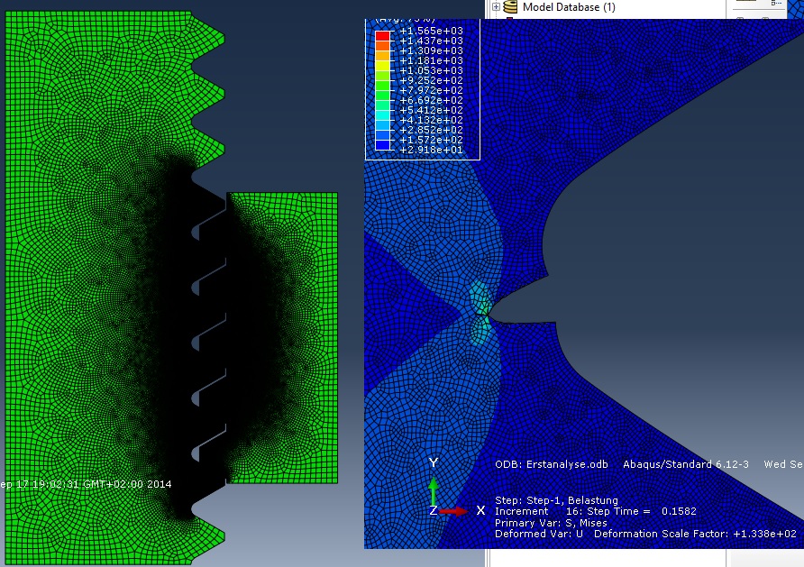Screen dimensions: 804x567
Task: Click the ODB: Erstanalyse.odb title text
Action: (552, 465)
